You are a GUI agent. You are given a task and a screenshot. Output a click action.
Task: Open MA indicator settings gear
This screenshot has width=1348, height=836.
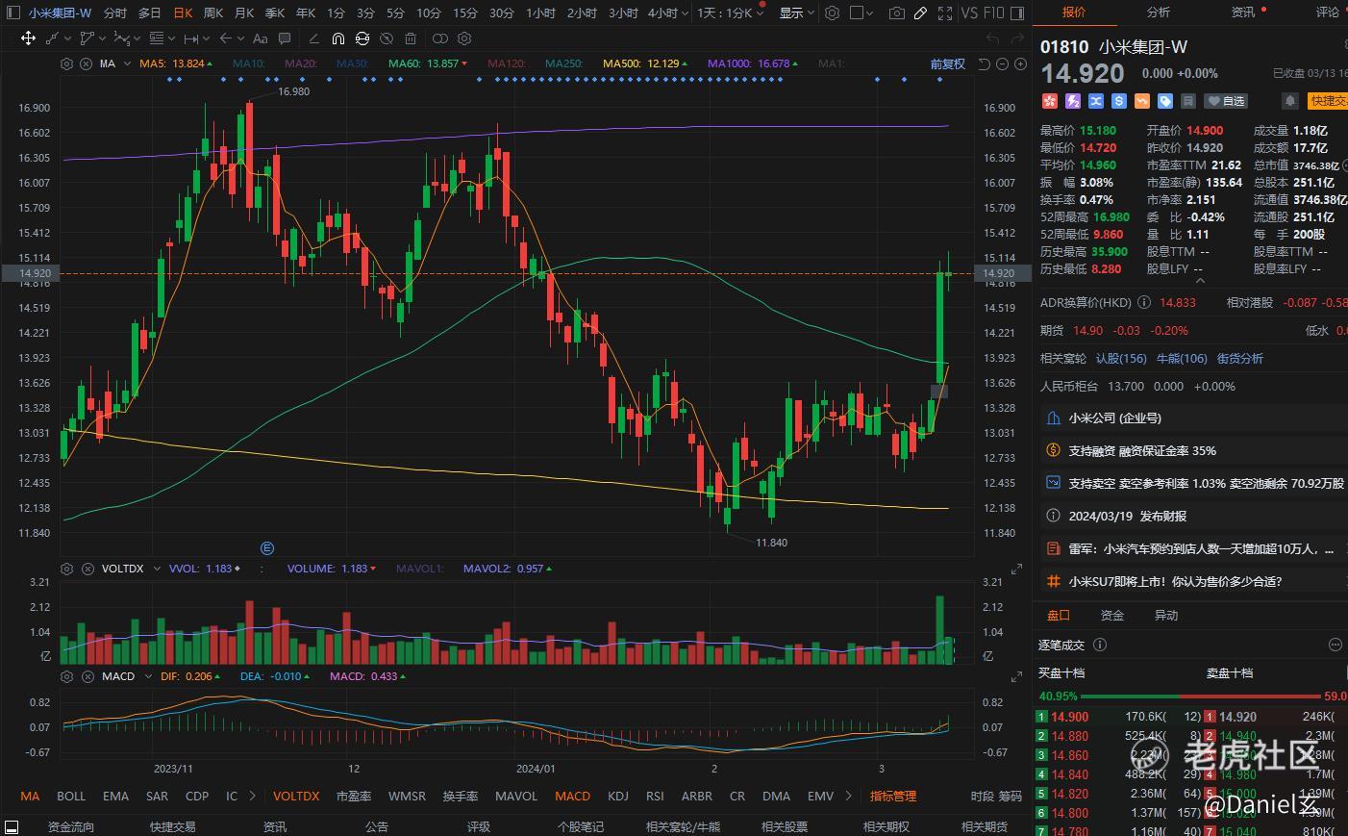pos(66,63)
